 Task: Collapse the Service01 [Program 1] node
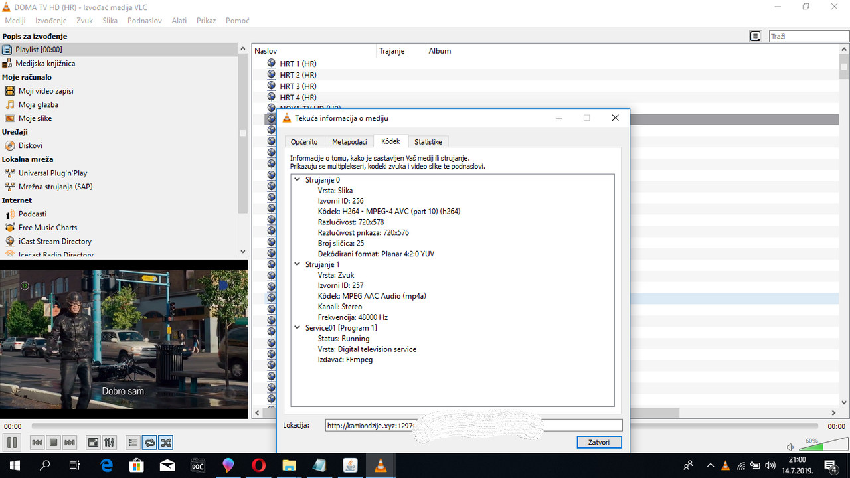point(297,328)
